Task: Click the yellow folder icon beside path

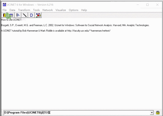Action: [x=158, y=113]
